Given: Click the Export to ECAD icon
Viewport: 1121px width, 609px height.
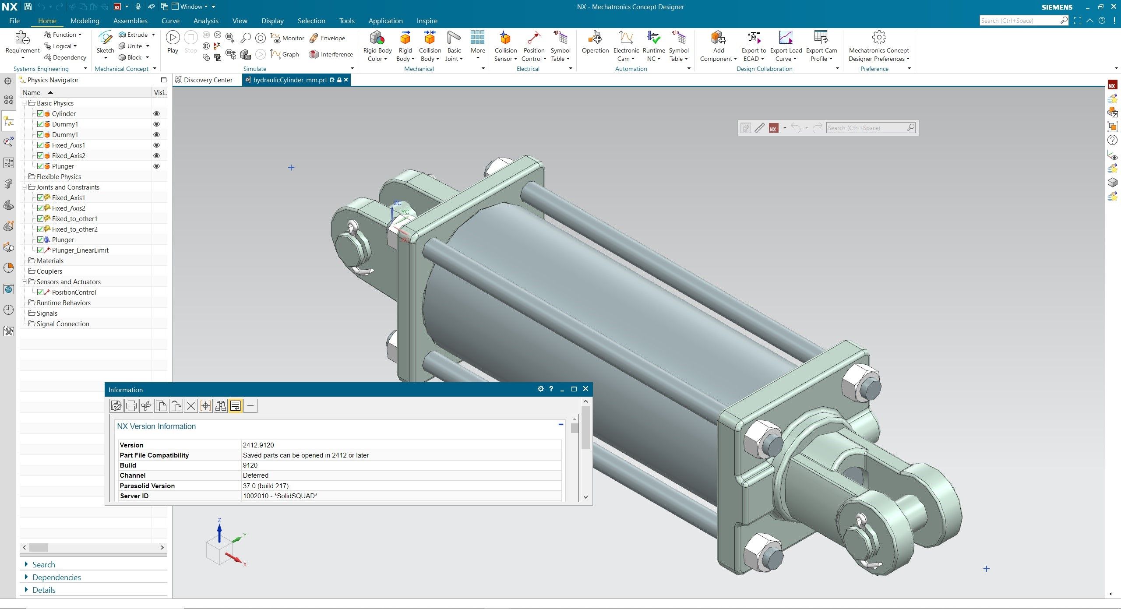Looking at the screenshot, I should coord(754,39).
